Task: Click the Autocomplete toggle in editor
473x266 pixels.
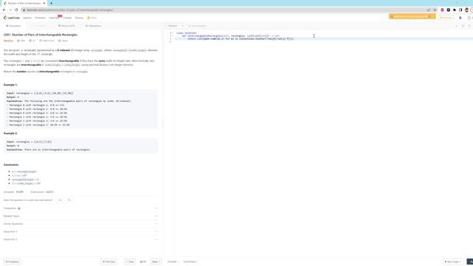Action: (x=197, y=26)
